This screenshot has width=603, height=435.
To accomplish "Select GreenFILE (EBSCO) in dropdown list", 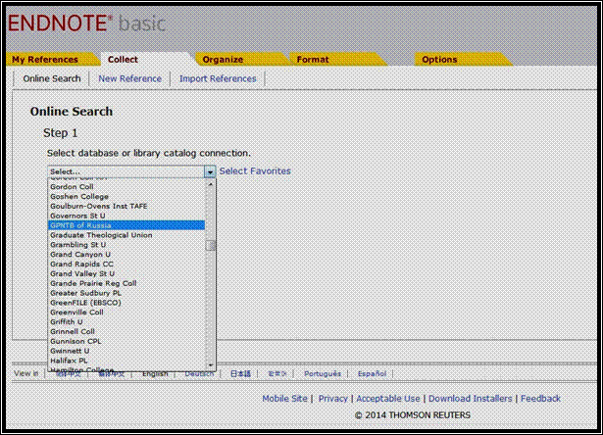I will click(x=126, y=303).
